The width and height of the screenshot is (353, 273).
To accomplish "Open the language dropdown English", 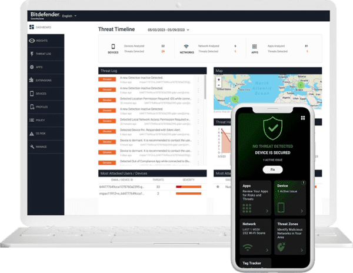I will click(x=69, y=16).
